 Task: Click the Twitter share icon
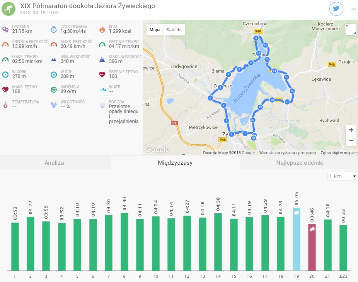[x=336, y=9]
